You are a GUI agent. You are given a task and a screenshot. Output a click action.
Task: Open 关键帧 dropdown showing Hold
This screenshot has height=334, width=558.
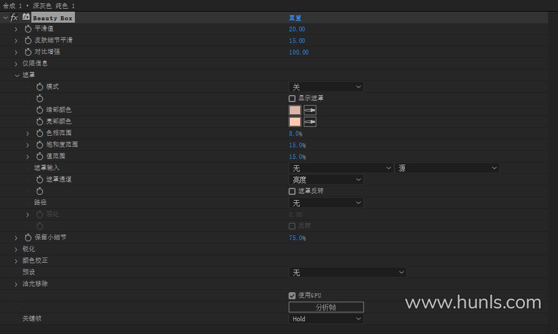coord(326,319)
